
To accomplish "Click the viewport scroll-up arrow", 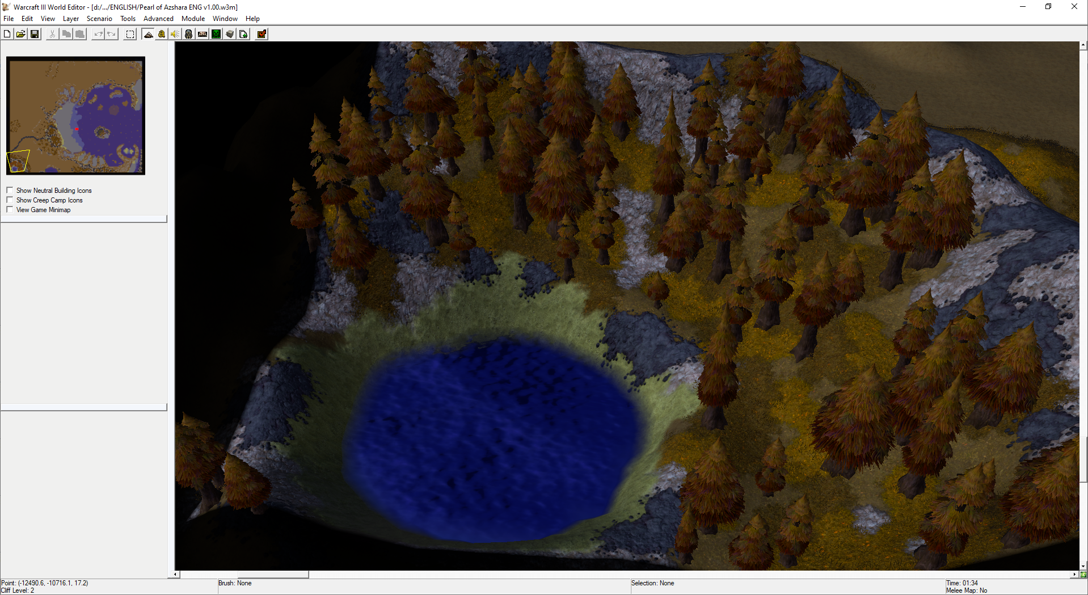I will (x=1083, y=45).
